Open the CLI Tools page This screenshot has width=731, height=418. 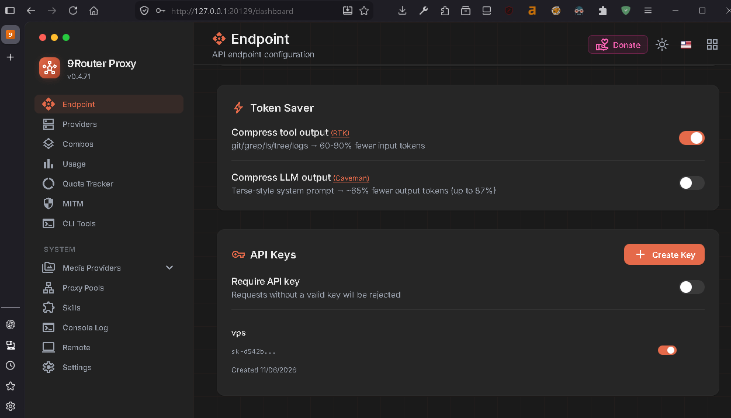coord(109,223)
